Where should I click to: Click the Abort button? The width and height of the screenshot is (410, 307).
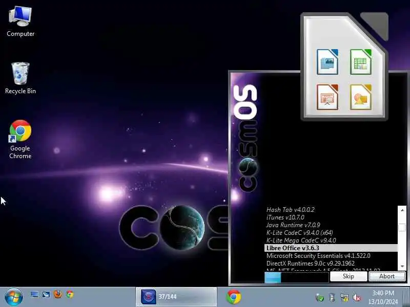coord(387,276)
